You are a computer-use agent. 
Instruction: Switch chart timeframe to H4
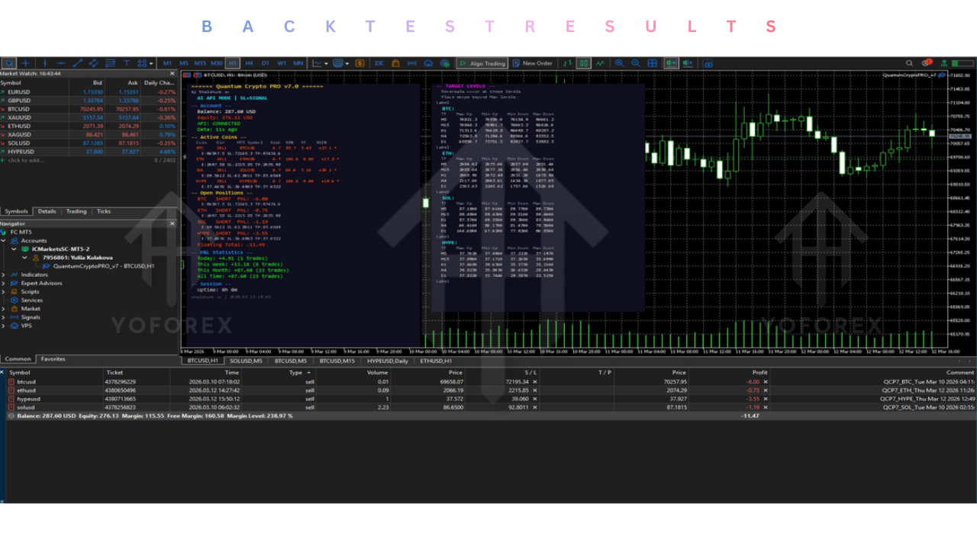[248, 63]
